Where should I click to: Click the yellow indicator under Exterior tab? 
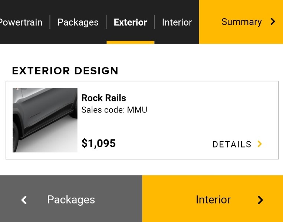point(130,42)
